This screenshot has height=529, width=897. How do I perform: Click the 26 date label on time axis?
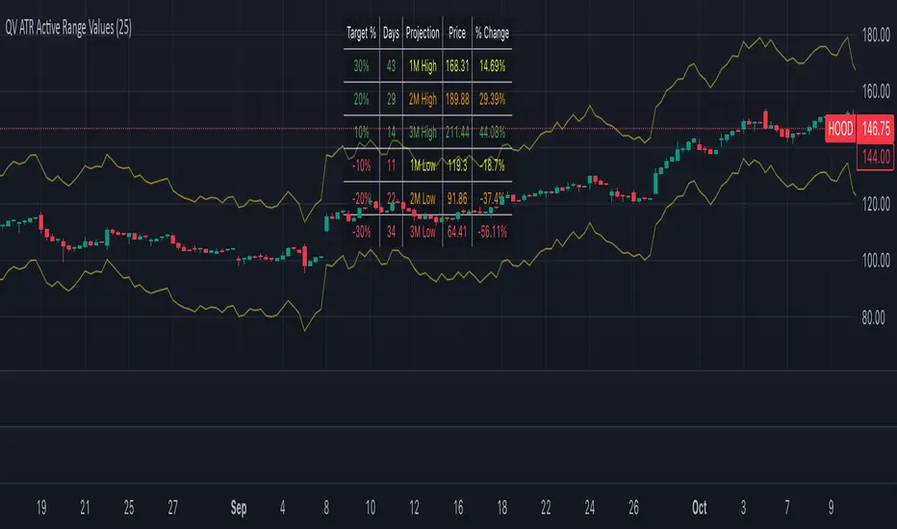(633, 507)
